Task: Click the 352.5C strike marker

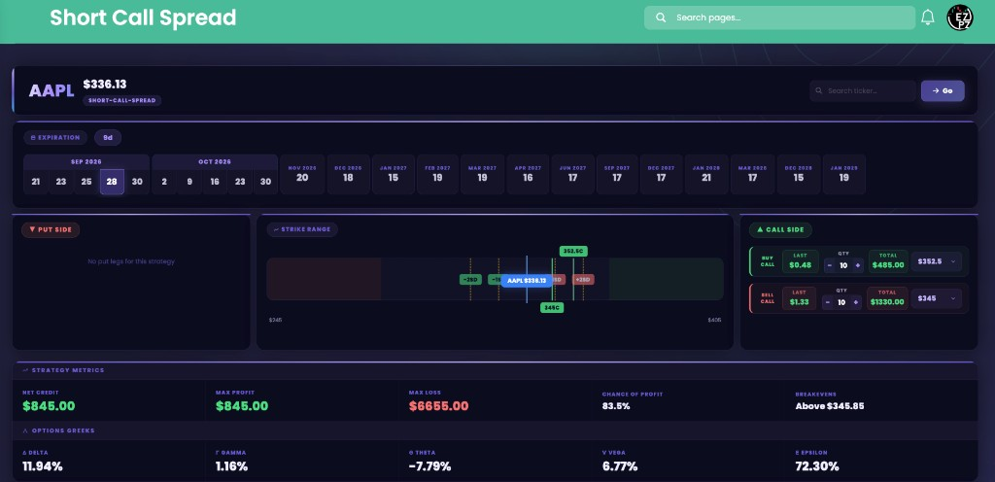Action: 573,251
